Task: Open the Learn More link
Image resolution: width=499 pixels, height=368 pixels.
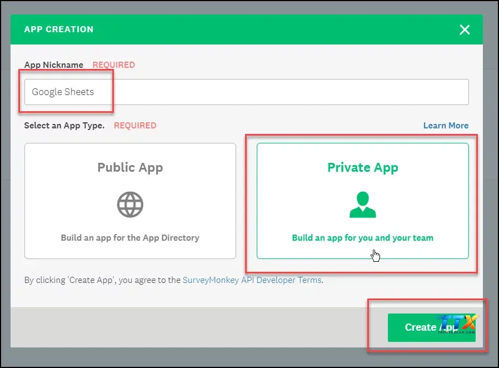Action: point(446,126)
